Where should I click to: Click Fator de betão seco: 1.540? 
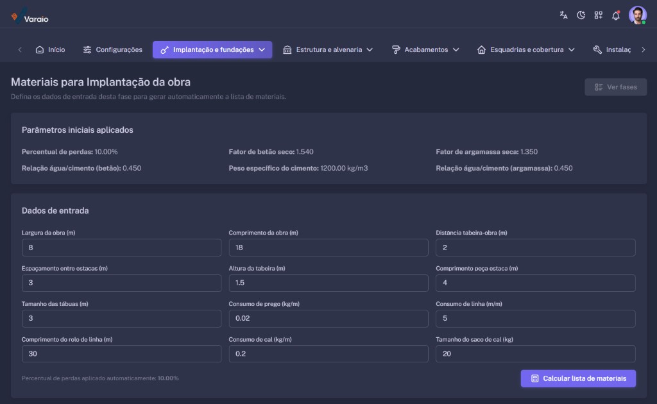[271, 152]
